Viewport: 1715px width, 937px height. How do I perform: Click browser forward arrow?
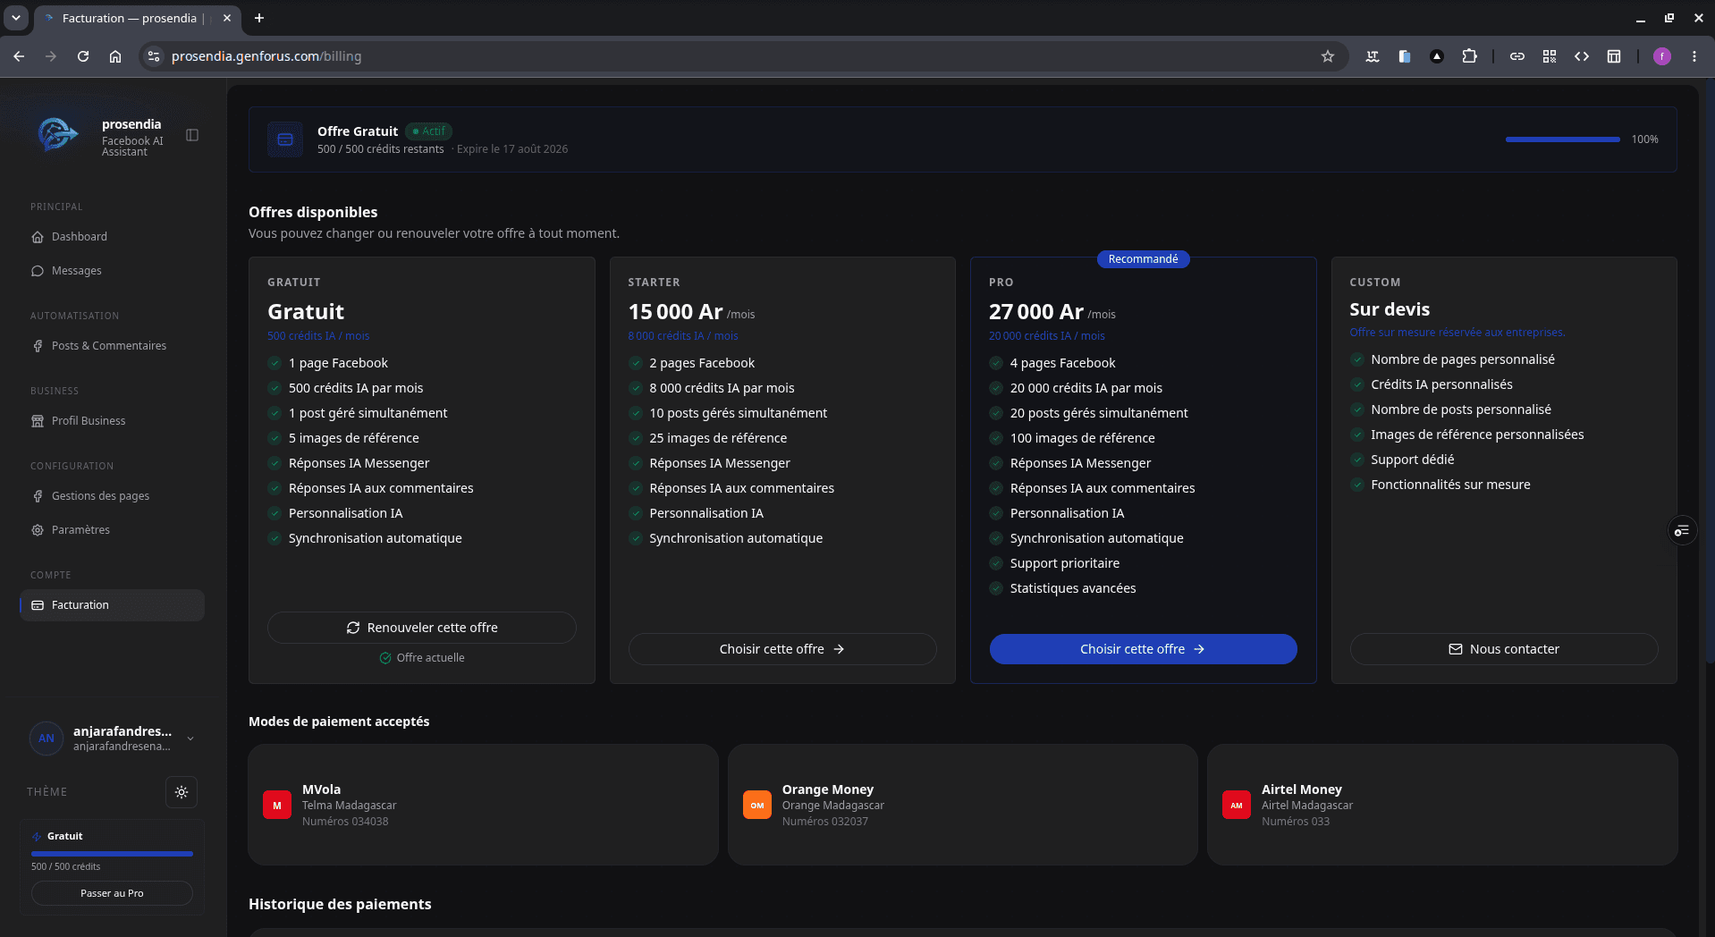coord(51,56)
